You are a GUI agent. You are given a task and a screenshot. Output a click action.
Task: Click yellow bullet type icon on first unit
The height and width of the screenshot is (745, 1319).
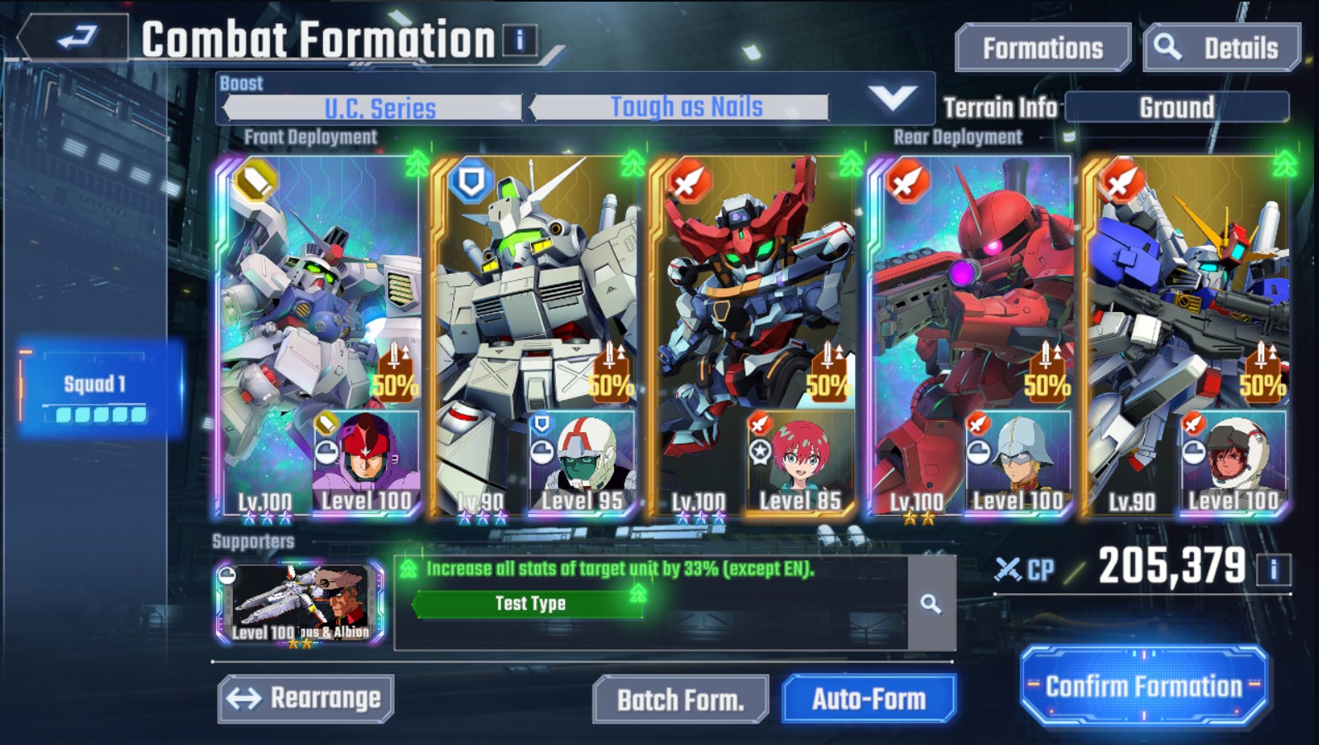[x=255, y=181]
